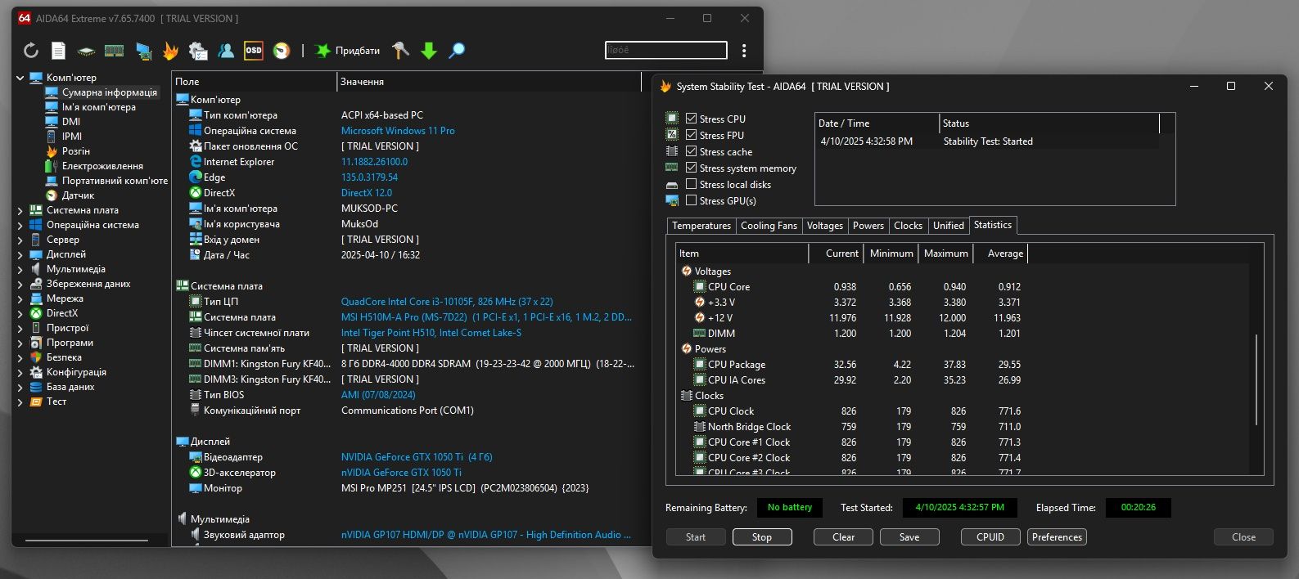Switch to the Unified tab
This screenshot has width=1299, height=579.
coord(949,226)
